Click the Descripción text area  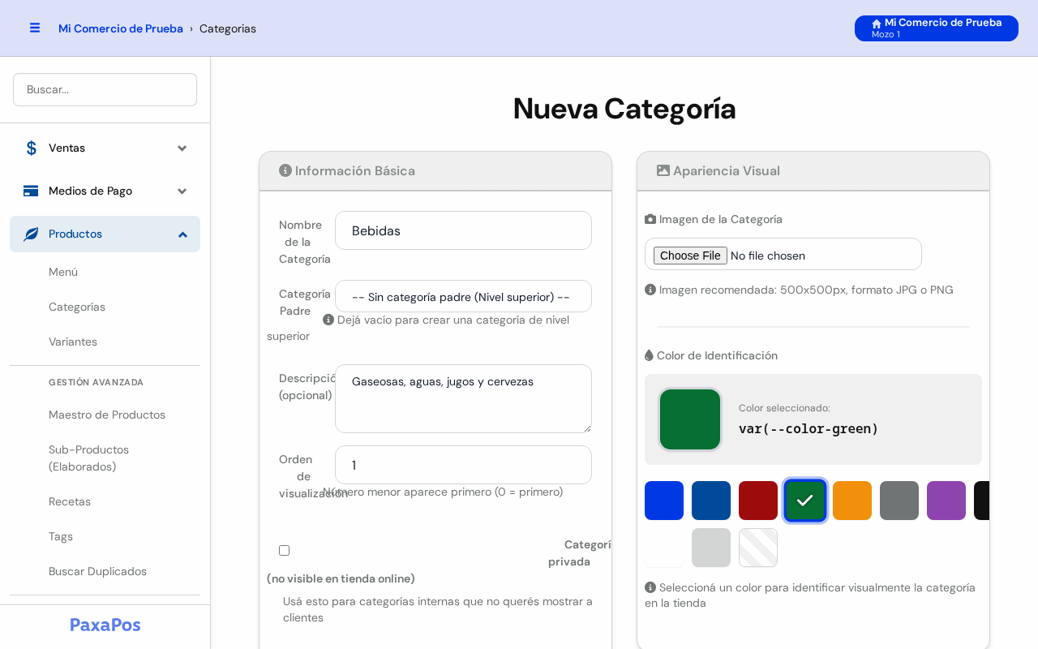463,398
